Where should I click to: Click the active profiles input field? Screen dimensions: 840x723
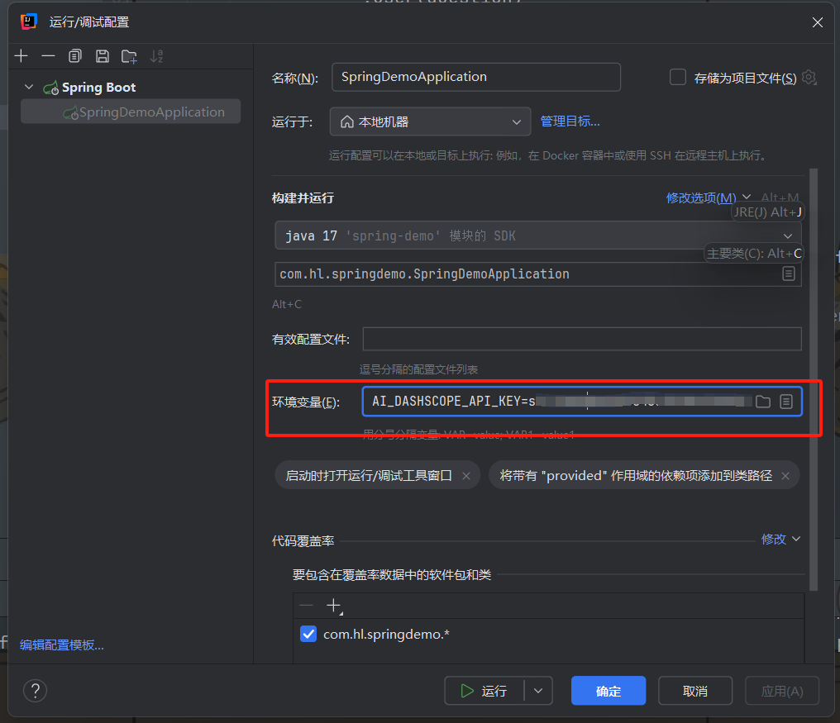[582, 339]
